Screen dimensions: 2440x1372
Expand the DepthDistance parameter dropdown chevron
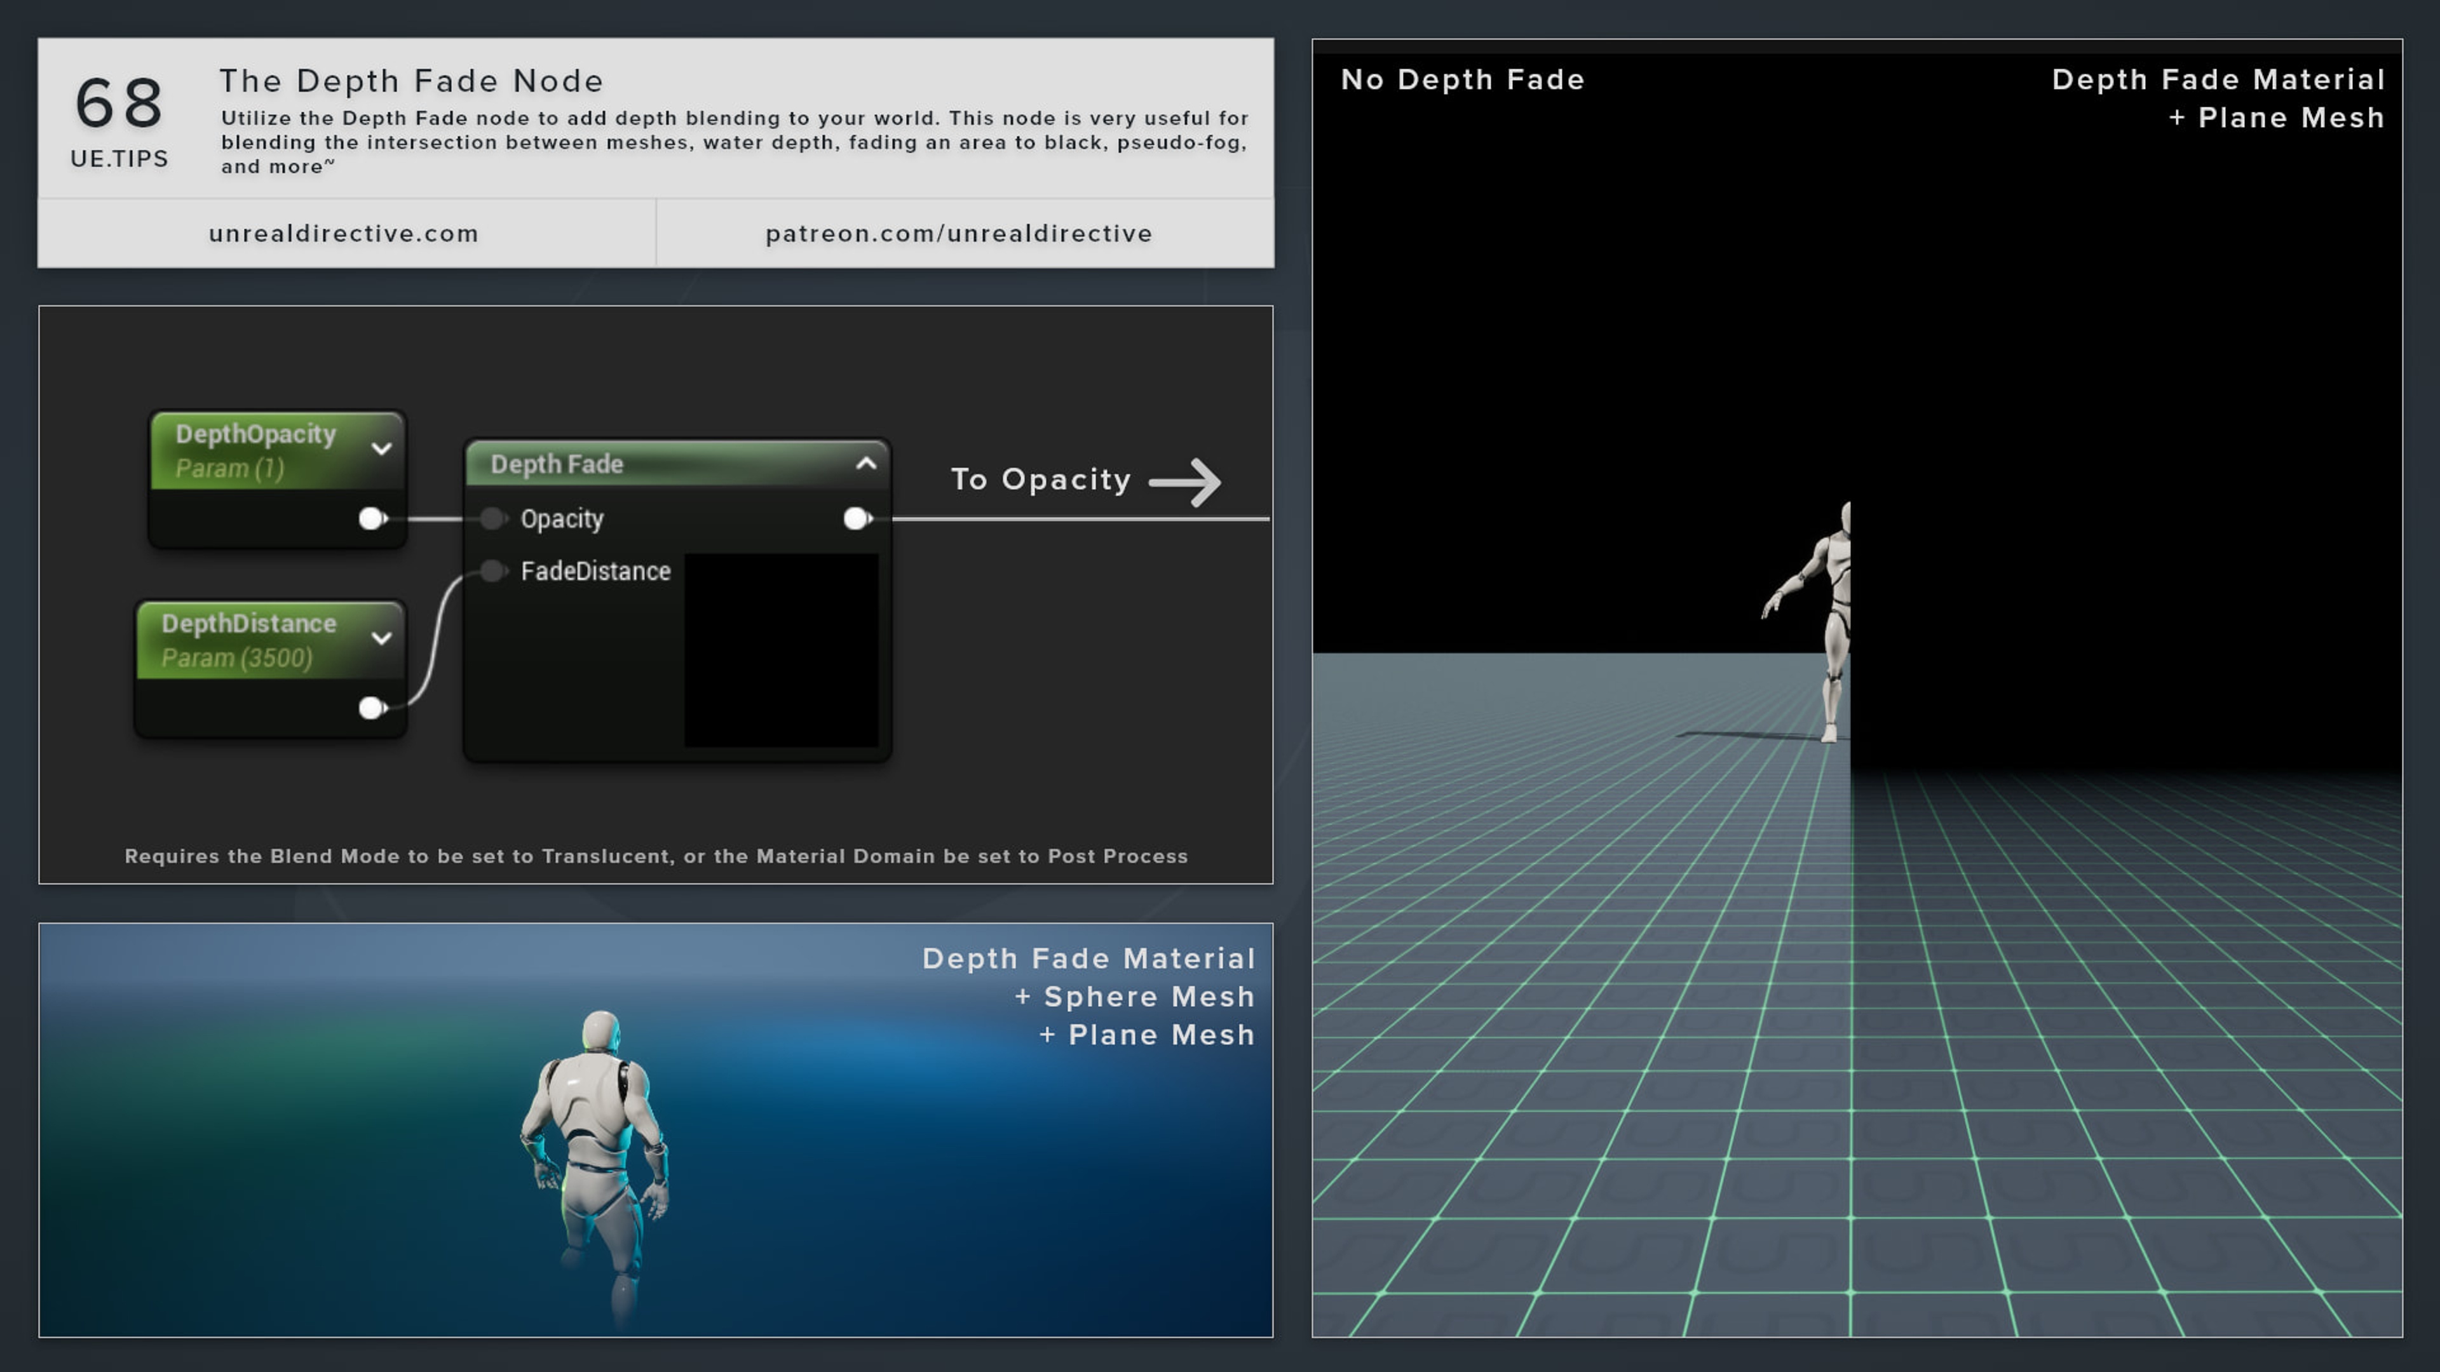click(382, 637)
